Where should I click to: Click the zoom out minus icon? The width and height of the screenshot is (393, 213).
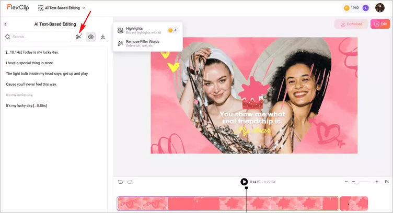click(x=346, y=182)
